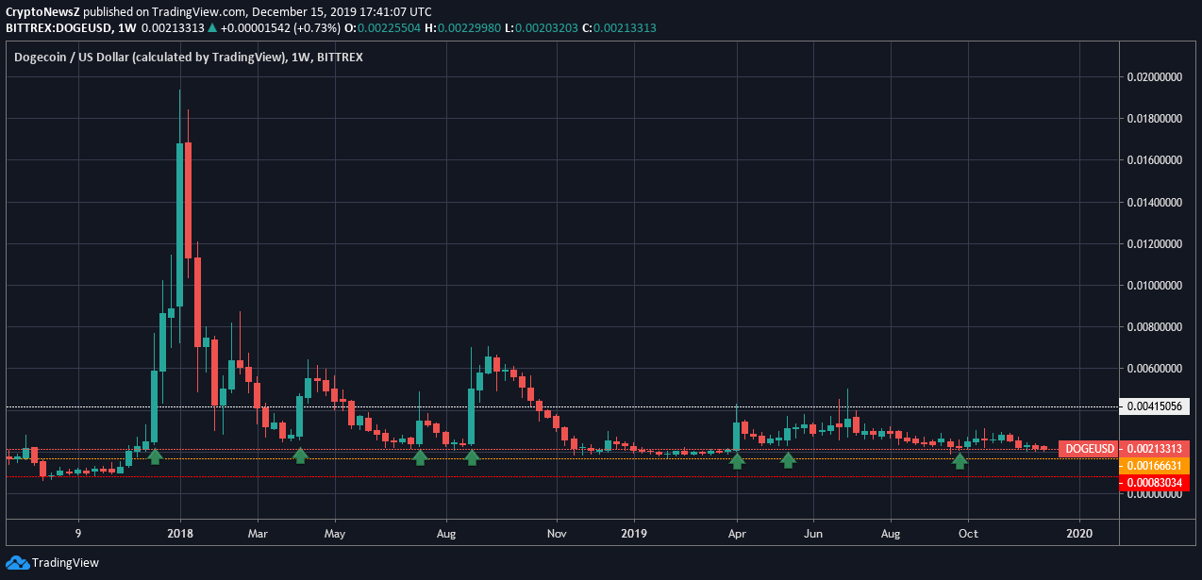Click the orange 0.00166631 price tag
This screenshot has height=580, width=1202.
coord(1155,466)
